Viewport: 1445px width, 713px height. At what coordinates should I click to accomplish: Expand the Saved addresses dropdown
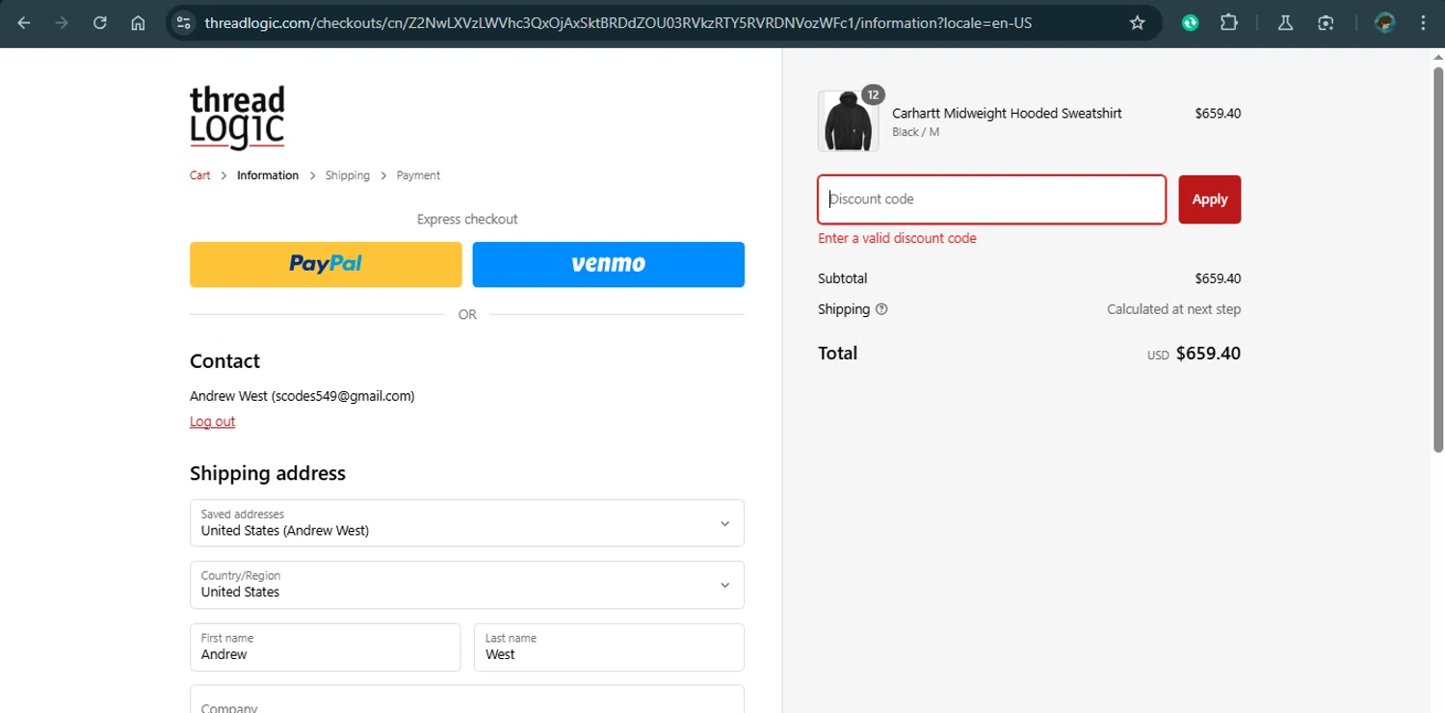pyautogui.click(x=467, y=523)
